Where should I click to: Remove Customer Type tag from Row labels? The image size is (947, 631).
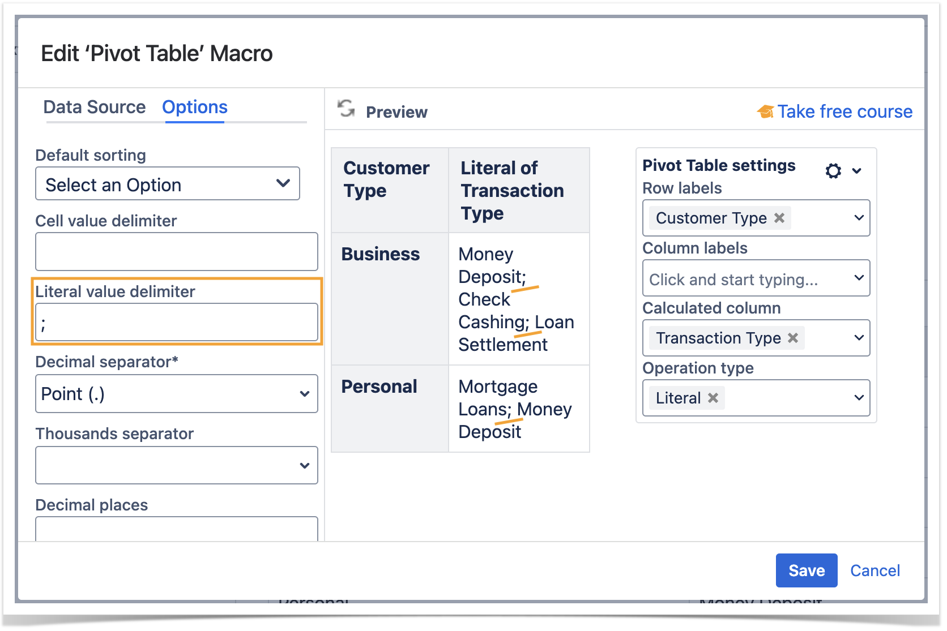pyautogui.click(x=779, y=218)
